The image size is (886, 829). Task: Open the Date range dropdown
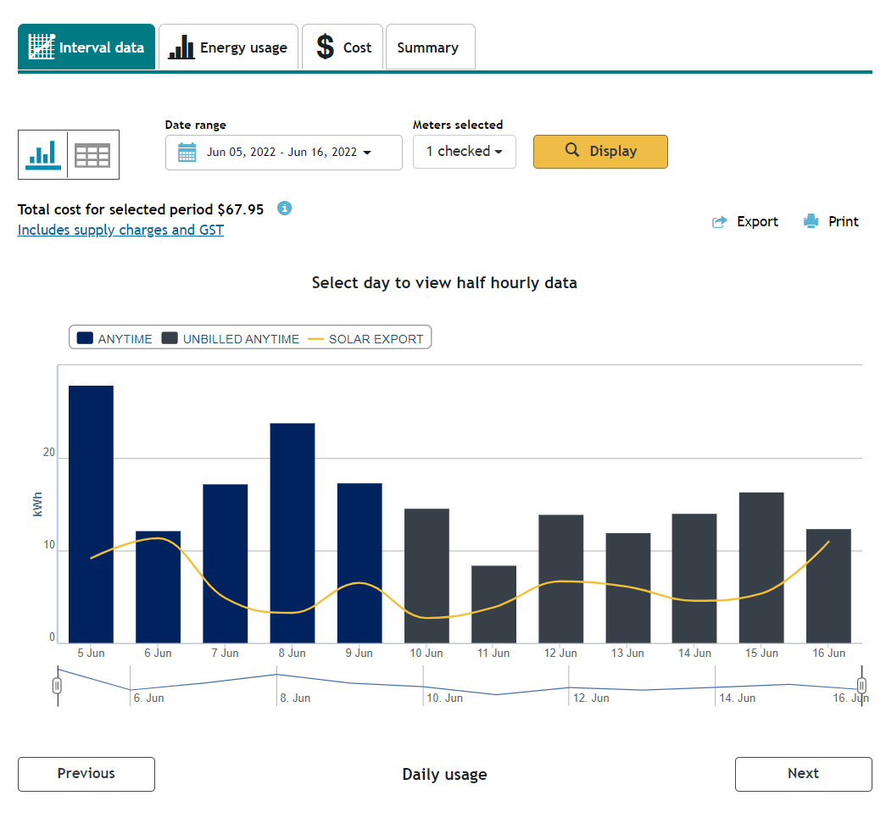click(x=284, y=153)
